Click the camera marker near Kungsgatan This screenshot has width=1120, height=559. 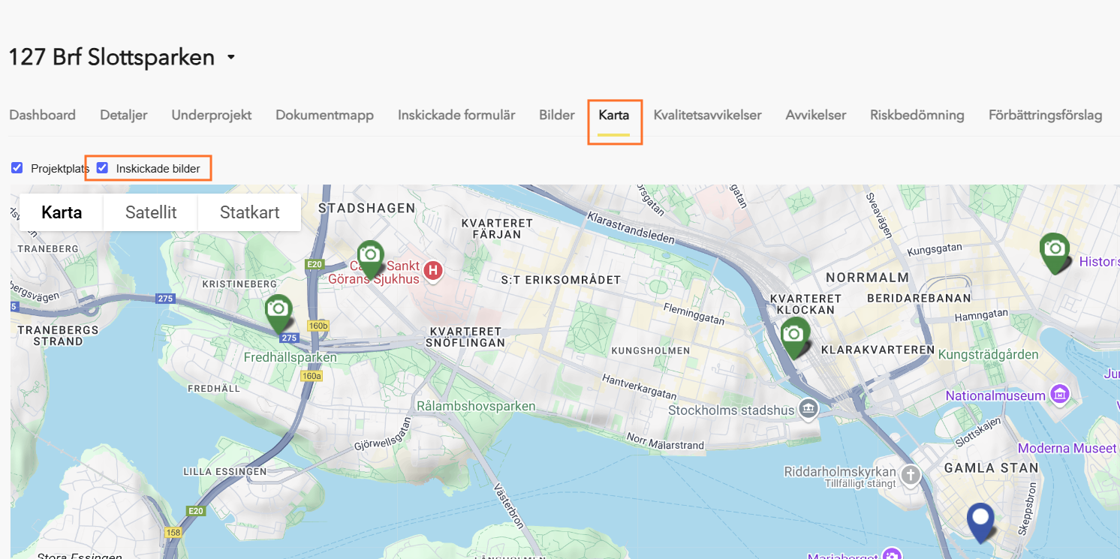click(1055, 252)
